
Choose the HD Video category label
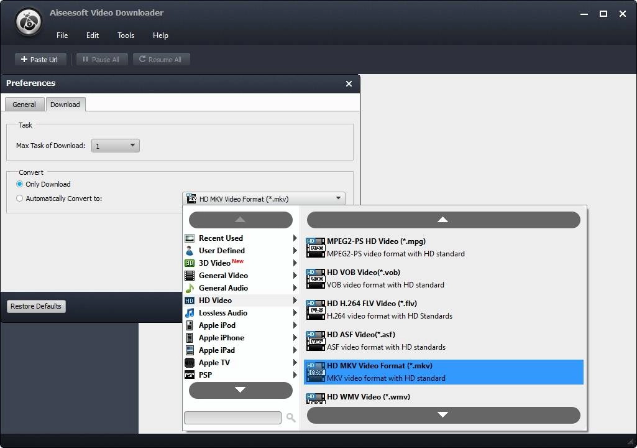[215, 301]
